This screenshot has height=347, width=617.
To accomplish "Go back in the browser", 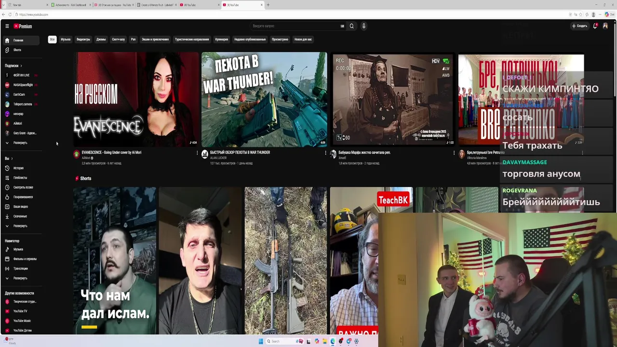I will (x=3, y=14).
